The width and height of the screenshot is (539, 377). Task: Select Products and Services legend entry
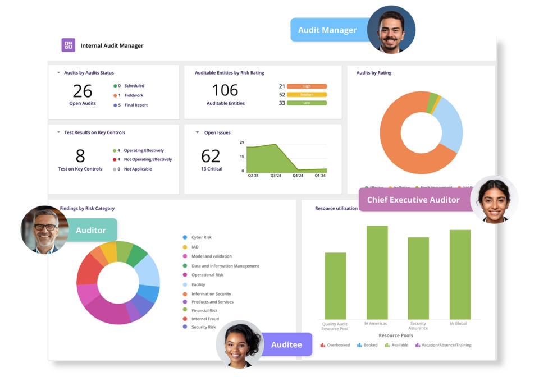pos(208,302)
